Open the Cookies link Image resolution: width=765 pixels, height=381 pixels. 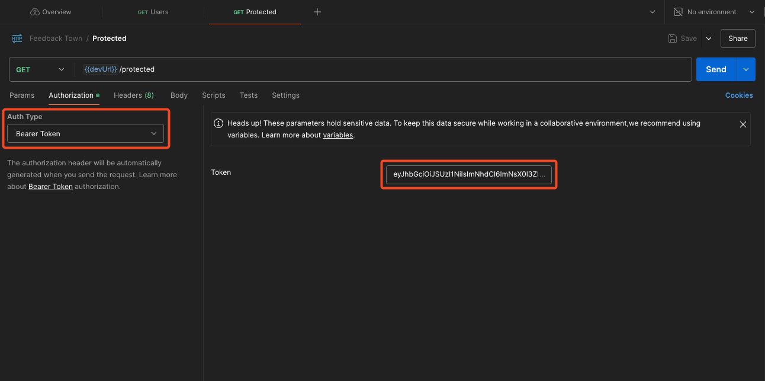click(739, 95)
